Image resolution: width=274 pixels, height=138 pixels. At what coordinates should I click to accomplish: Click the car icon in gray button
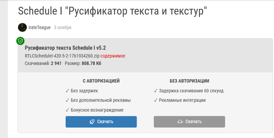[x=180, y=122]
